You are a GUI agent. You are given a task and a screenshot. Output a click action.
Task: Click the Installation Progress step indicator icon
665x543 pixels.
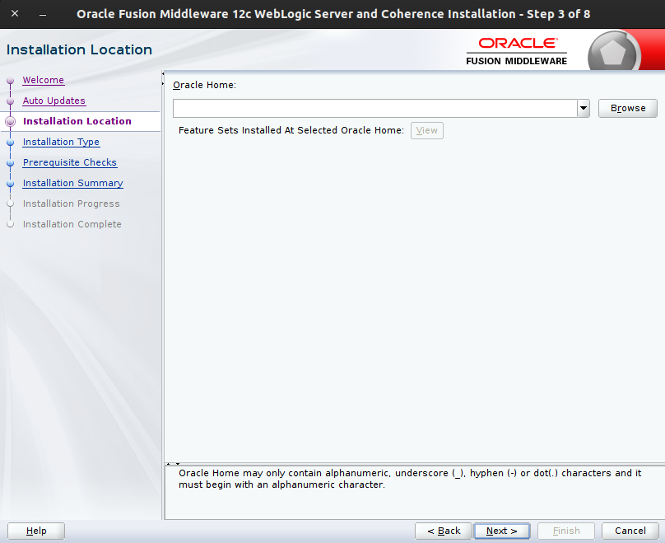pyautogui.click(x=10, y=204)
